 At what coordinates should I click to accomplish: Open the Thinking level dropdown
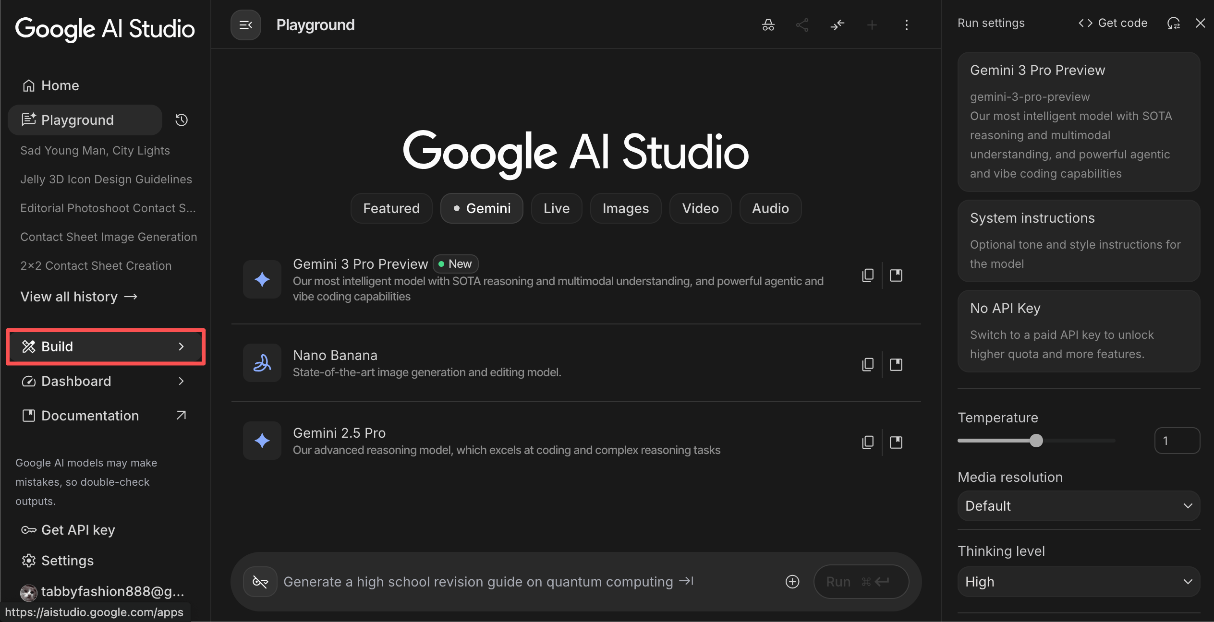click(x=1079, y=582)
